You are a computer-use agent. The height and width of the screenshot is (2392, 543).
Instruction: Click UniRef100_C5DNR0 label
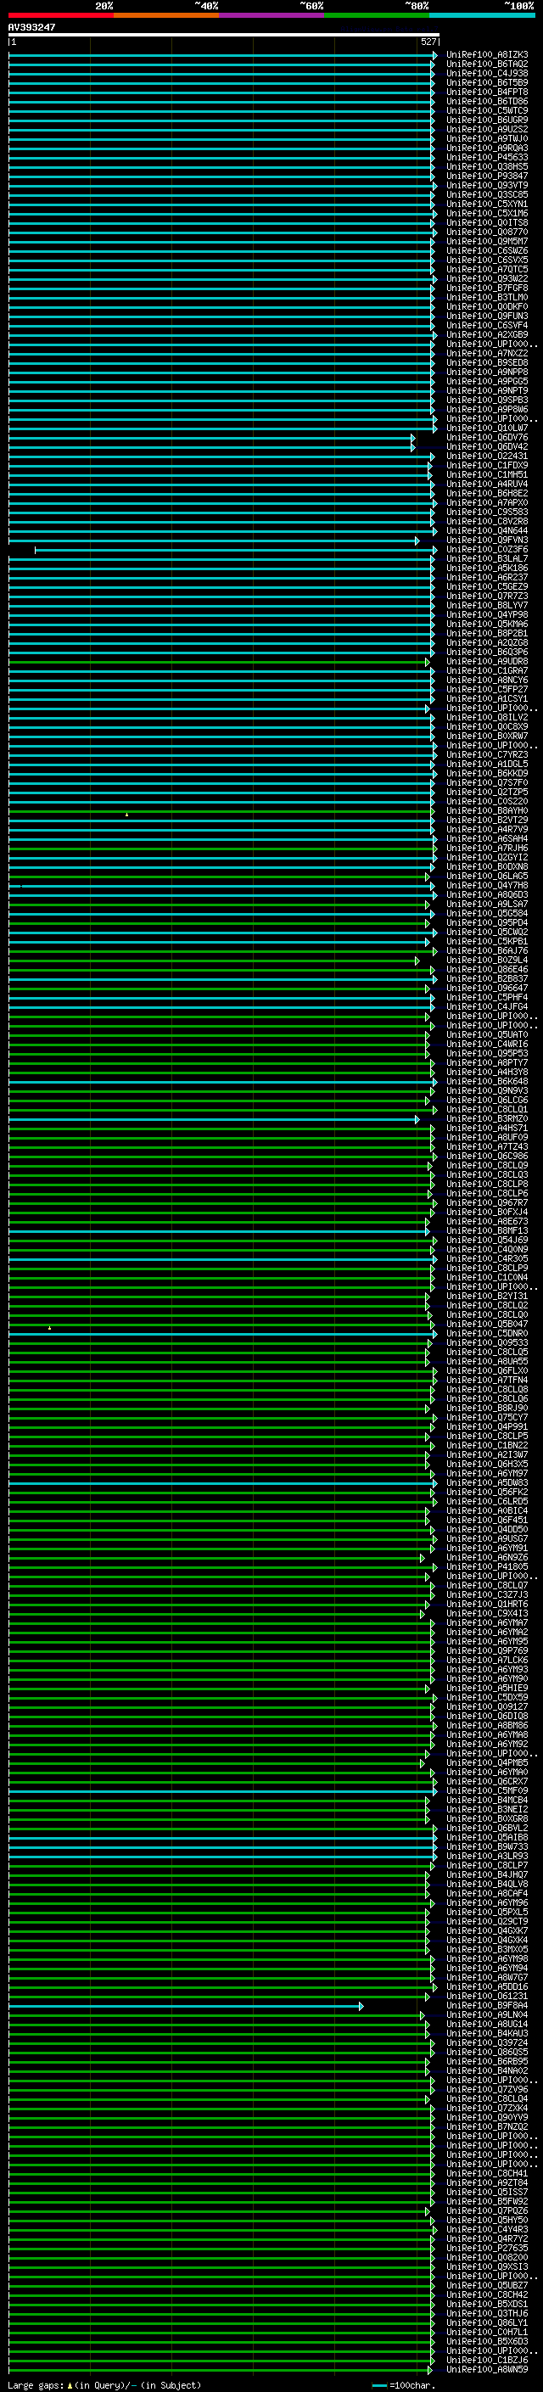coord(487,1335)
